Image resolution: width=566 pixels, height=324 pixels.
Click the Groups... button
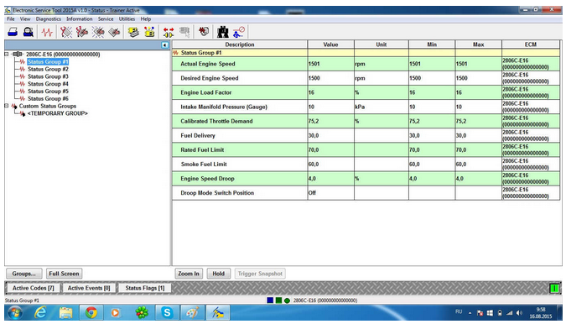pyautogui.click(x=23, y=274)
